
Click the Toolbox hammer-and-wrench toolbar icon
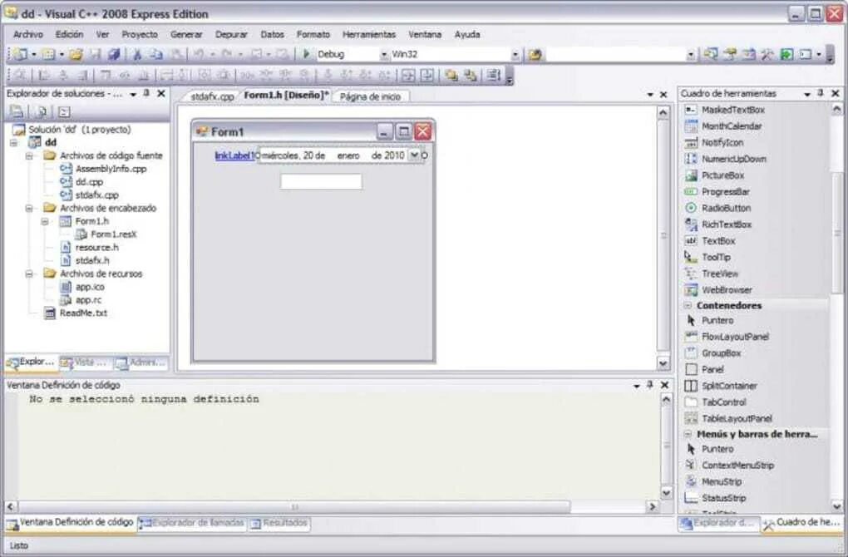tap(767, 54)
